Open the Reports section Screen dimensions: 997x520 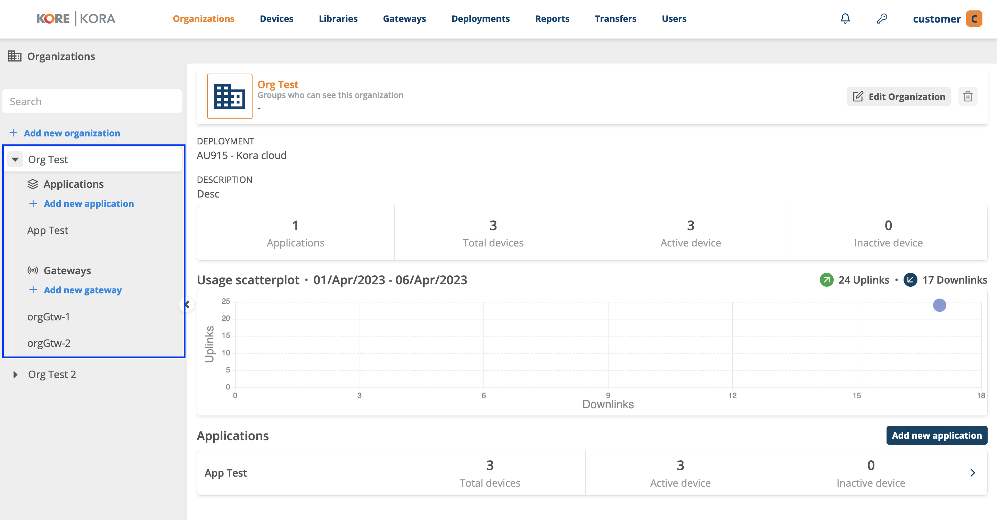tap(552, 18)
